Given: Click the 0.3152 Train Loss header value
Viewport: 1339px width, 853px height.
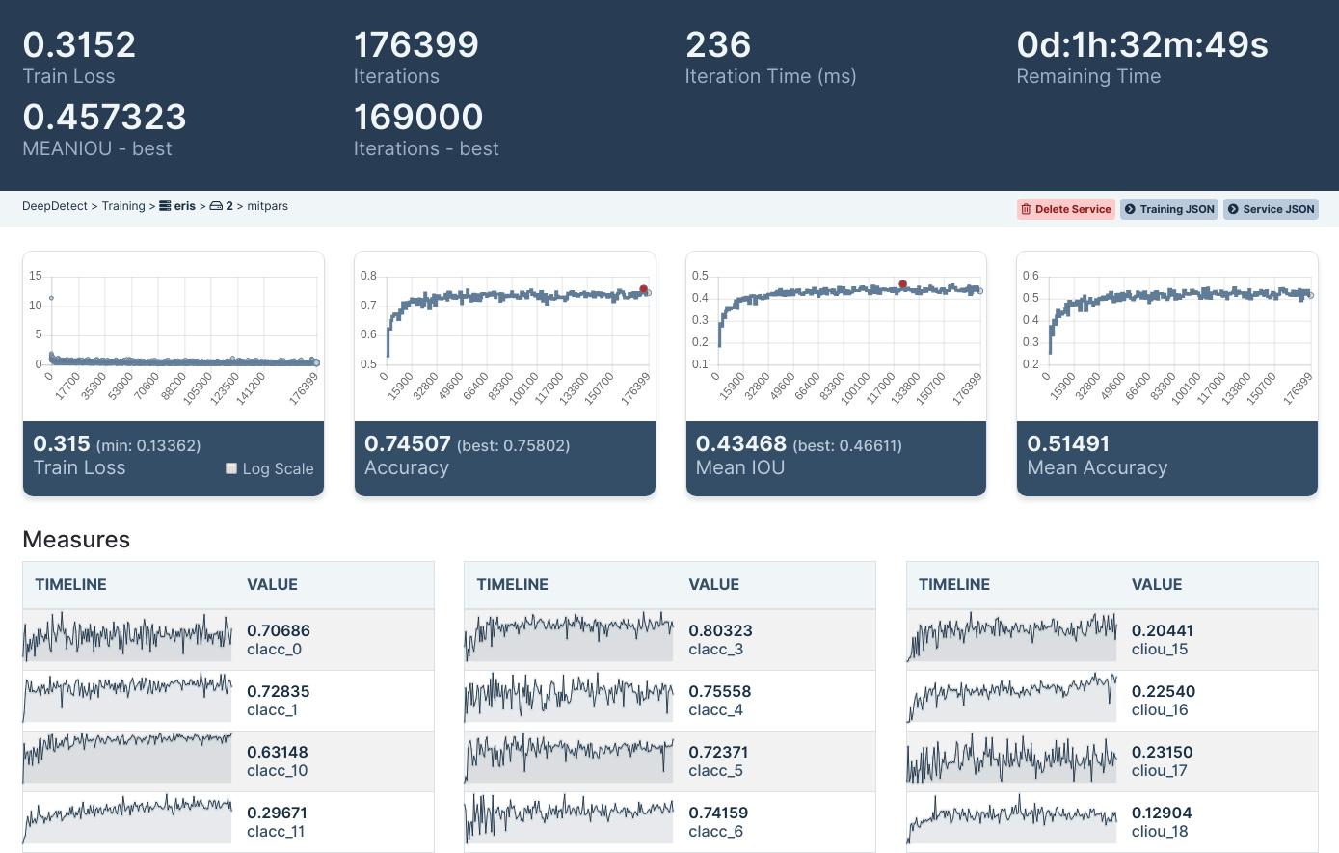Looking at the screenshot, I should [x=79, y=44].
